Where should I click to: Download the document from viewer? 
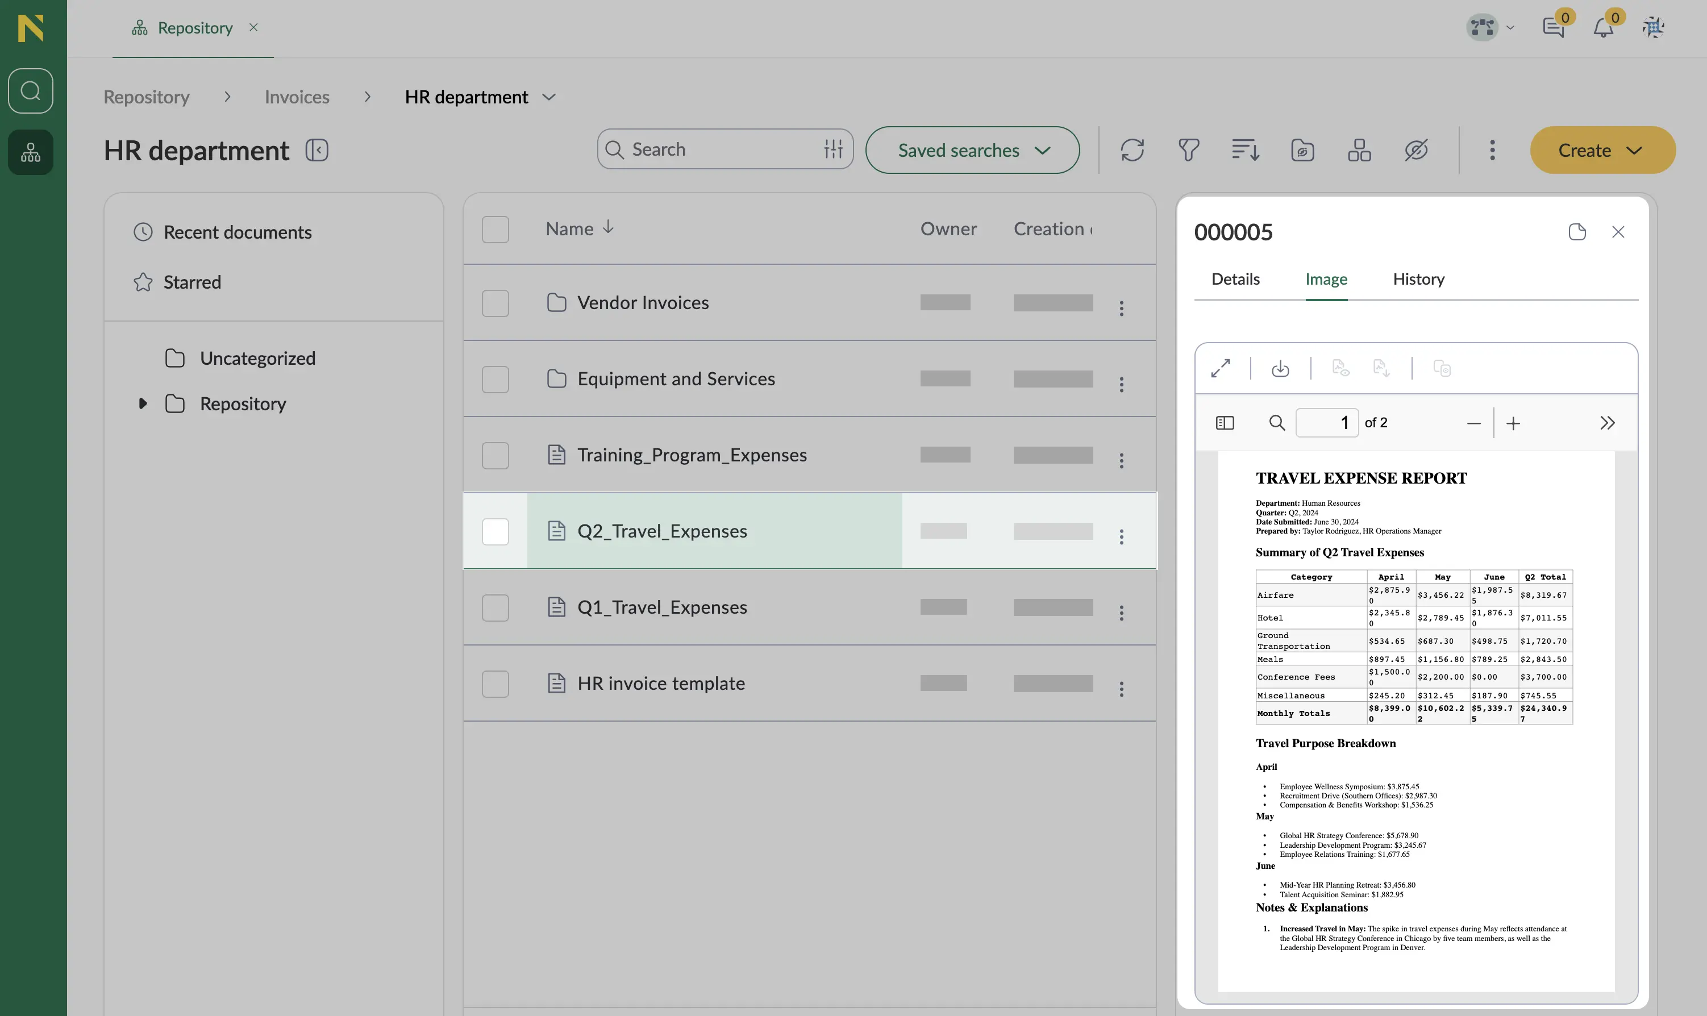[1280, 368]
